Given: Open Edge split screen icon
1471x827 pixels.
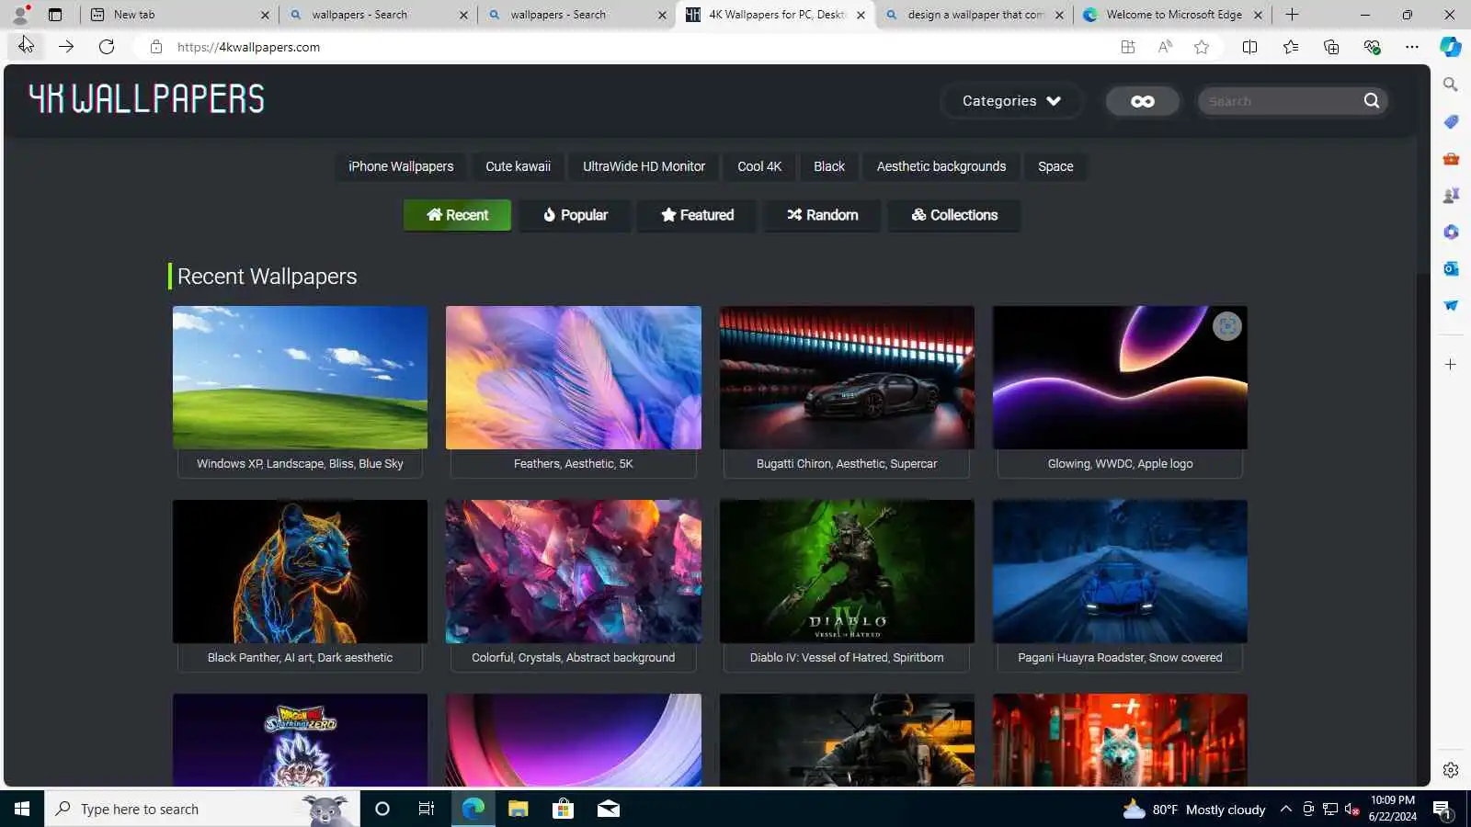Looking at the screenshot, I should (x=1249, y=47).
